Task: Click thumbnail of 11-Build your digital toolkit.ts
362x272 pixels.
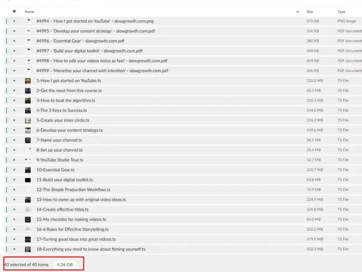Action: [28, 180]
